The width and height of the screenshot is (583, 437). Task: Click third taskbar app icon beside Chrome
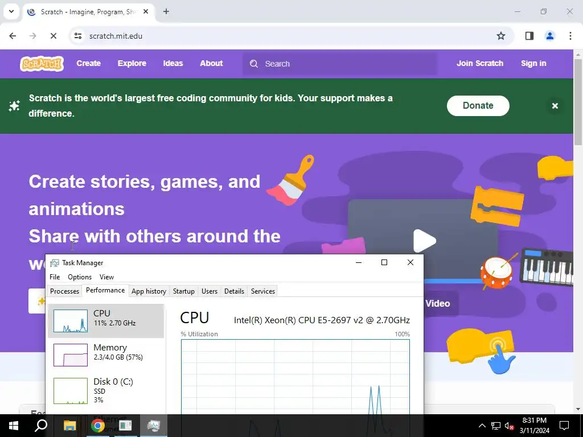tap(125, 426)
